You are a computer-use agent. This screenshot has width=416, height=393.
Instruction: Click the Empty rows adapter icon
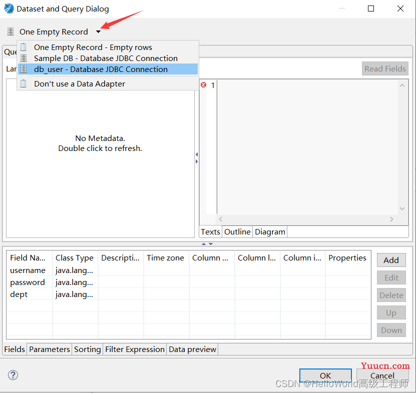24,47
